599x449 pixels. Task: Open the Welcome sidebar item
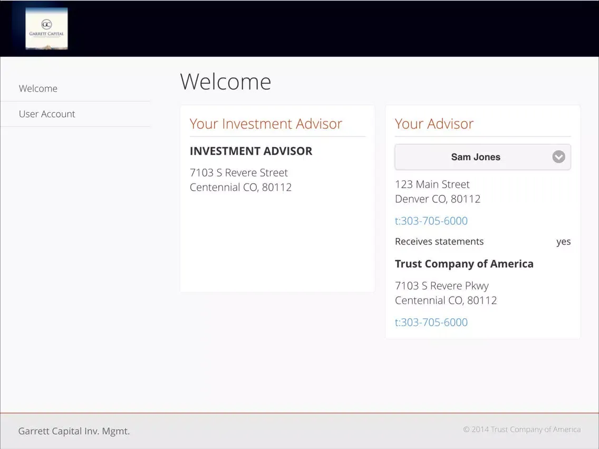point(38,89)
